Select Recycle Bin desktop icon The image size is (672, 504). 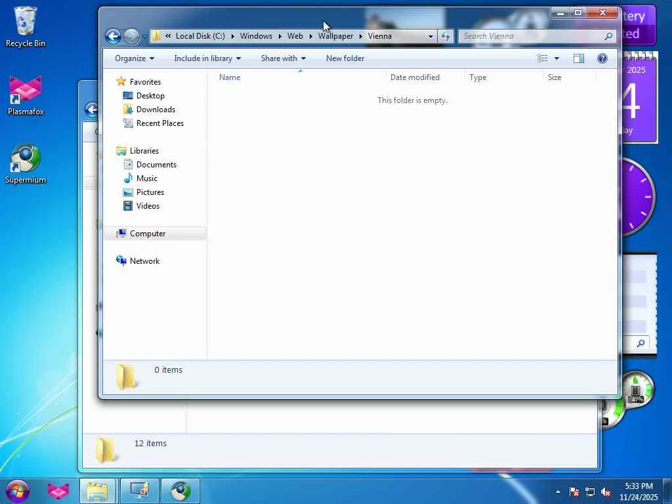tap(26, 26)
